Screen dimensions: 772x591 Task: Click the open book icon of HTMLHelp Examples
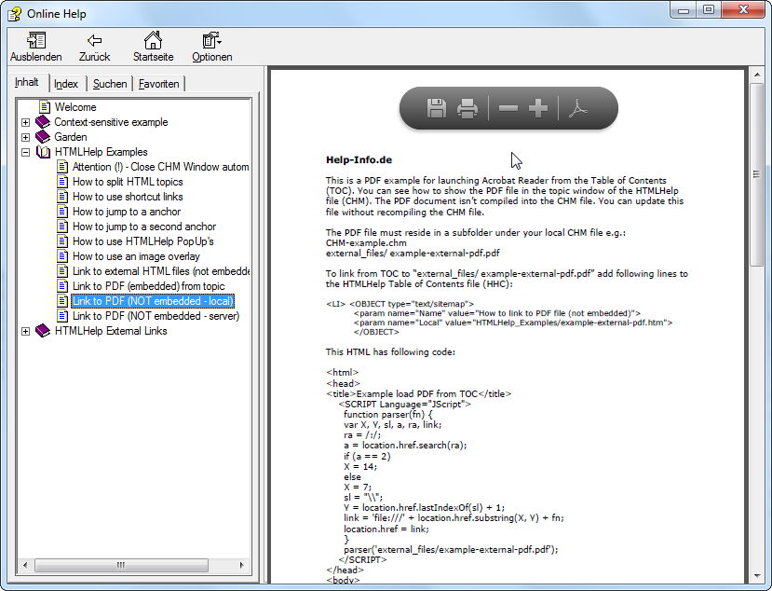tap(44, 152)
